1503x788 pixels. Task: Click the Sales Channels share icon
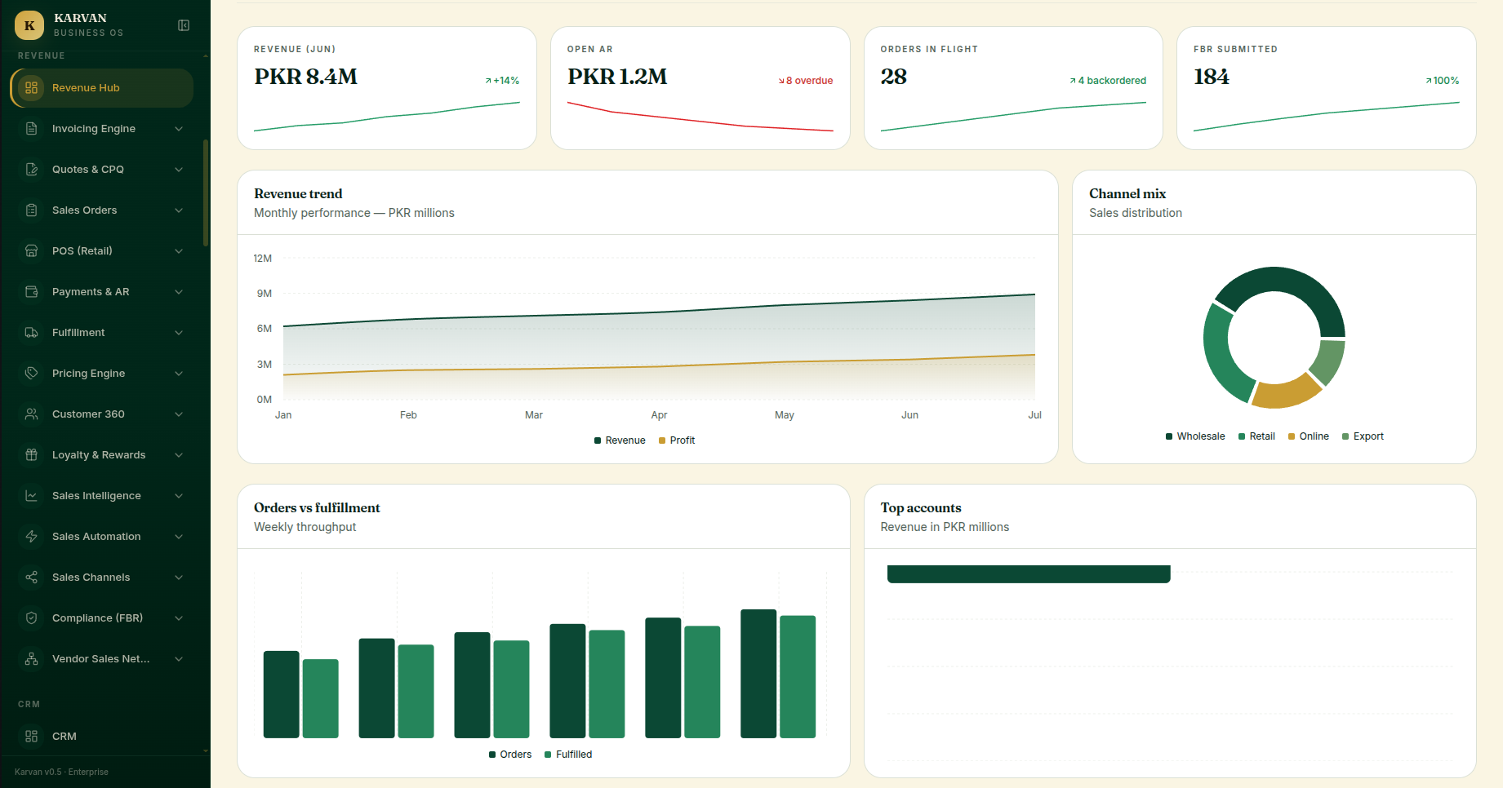coord(32,577)
